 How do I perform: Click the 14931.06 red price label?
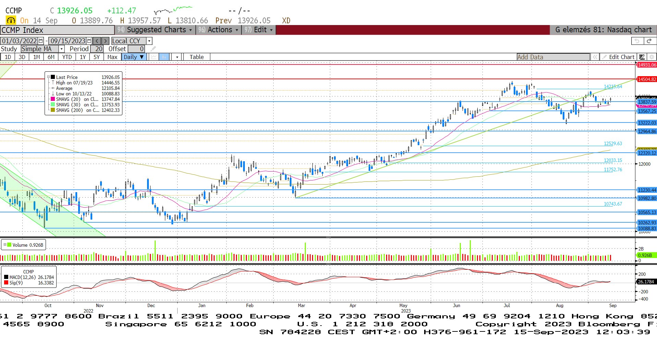click(647, 65)
